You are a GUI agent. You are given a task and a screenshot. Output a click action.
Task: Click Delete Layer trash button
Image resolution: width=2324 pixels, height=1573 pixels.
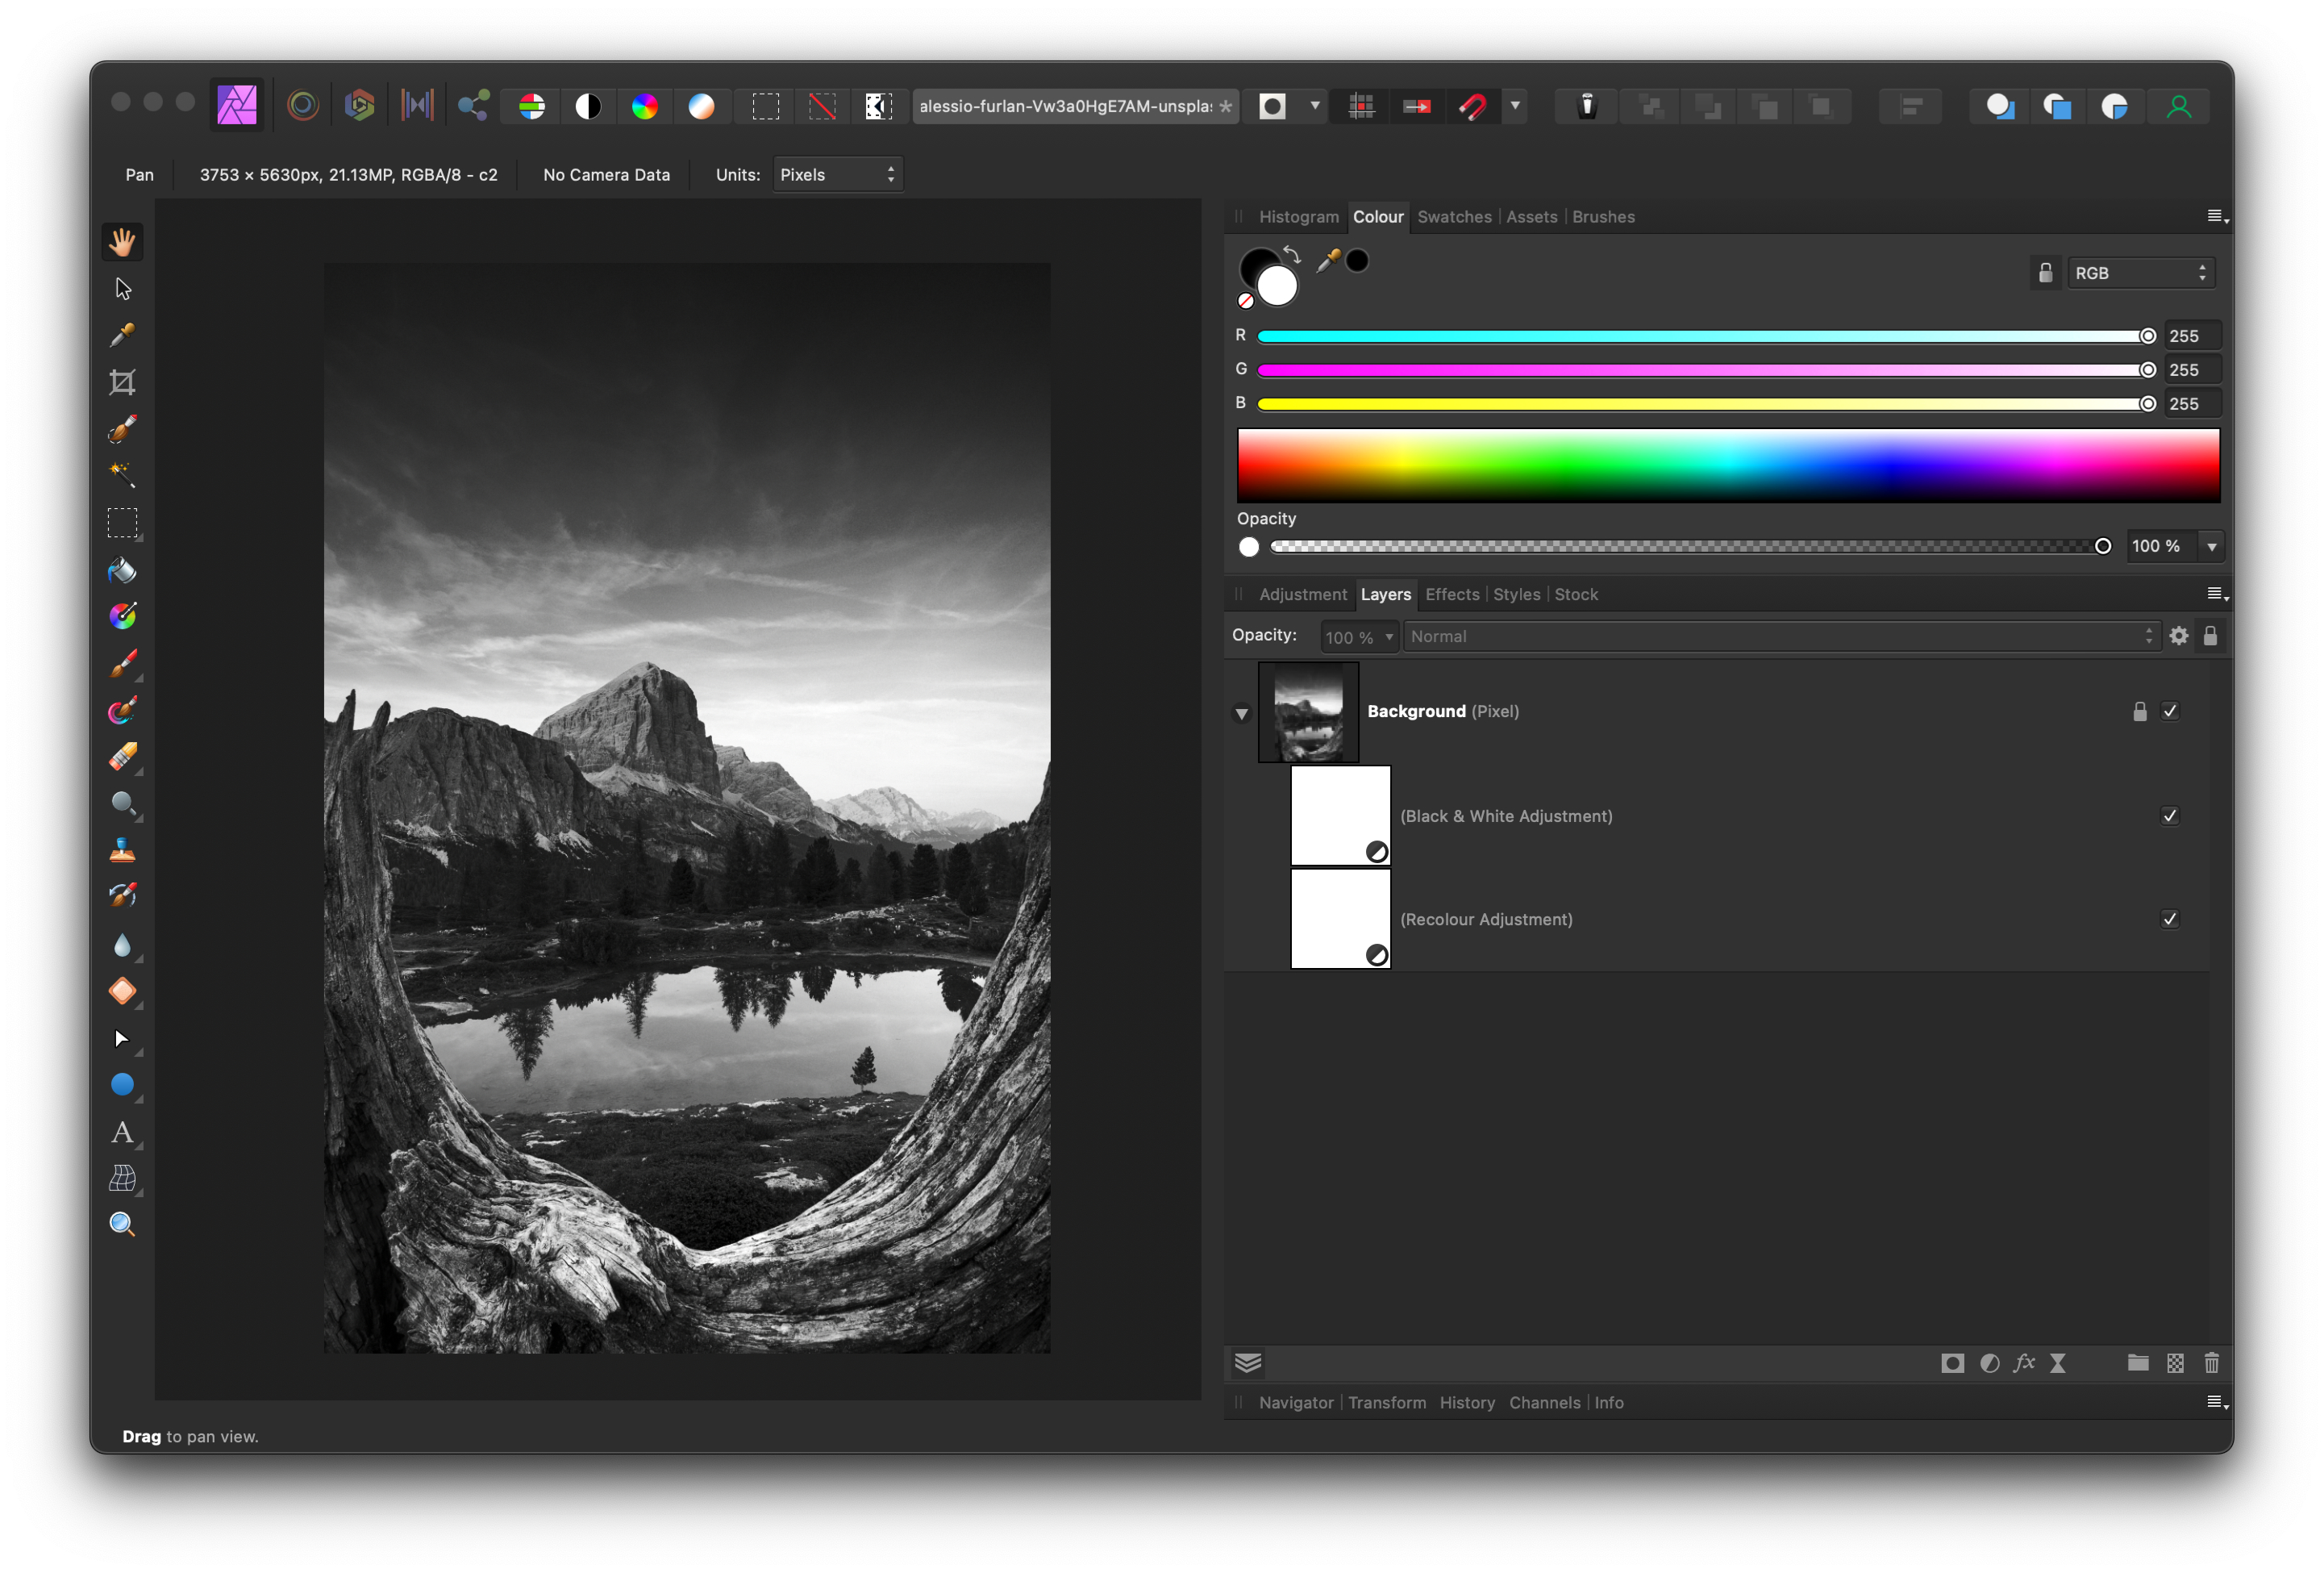(x=2211, y=1363)
